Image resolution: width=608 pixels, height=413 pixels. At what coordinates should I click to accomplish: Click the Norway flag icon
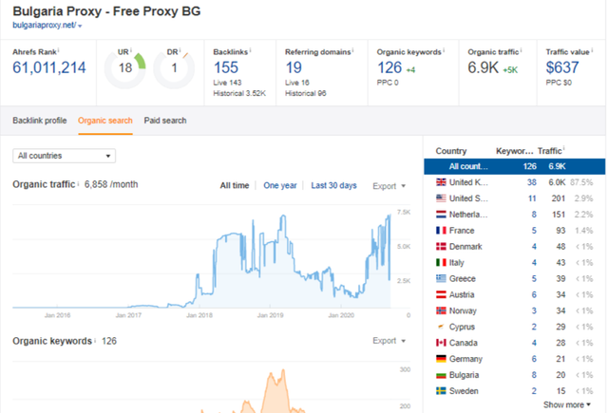pyautogui.click(x=441, y=310)
